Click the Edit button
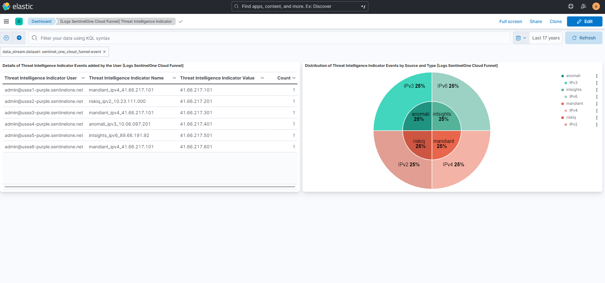Screen dimensions: 605x283 point(585,21)
